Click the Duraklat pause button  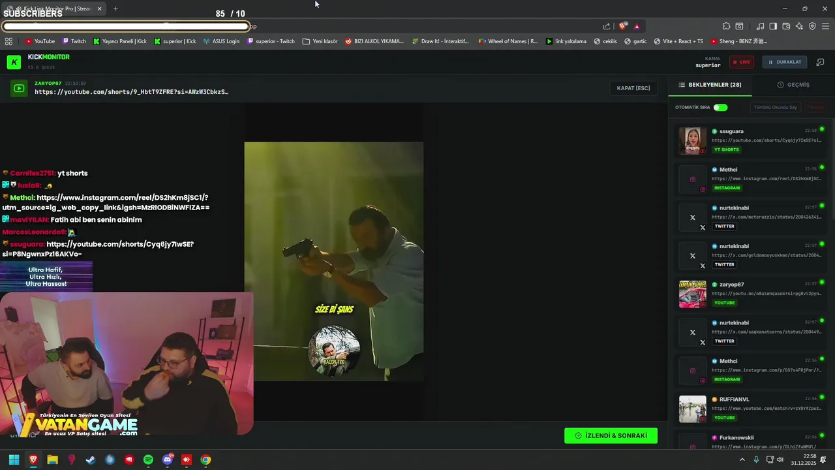pyautogui.click(x=785, y=62)
